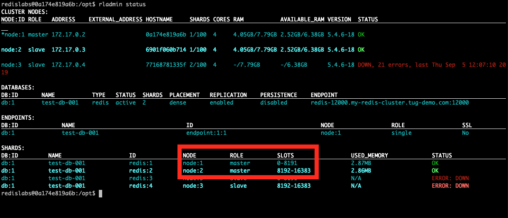Viewport: 508px width, 218px height.
Task: Click the 'rladmin status' command text
Action: (122, 4)
